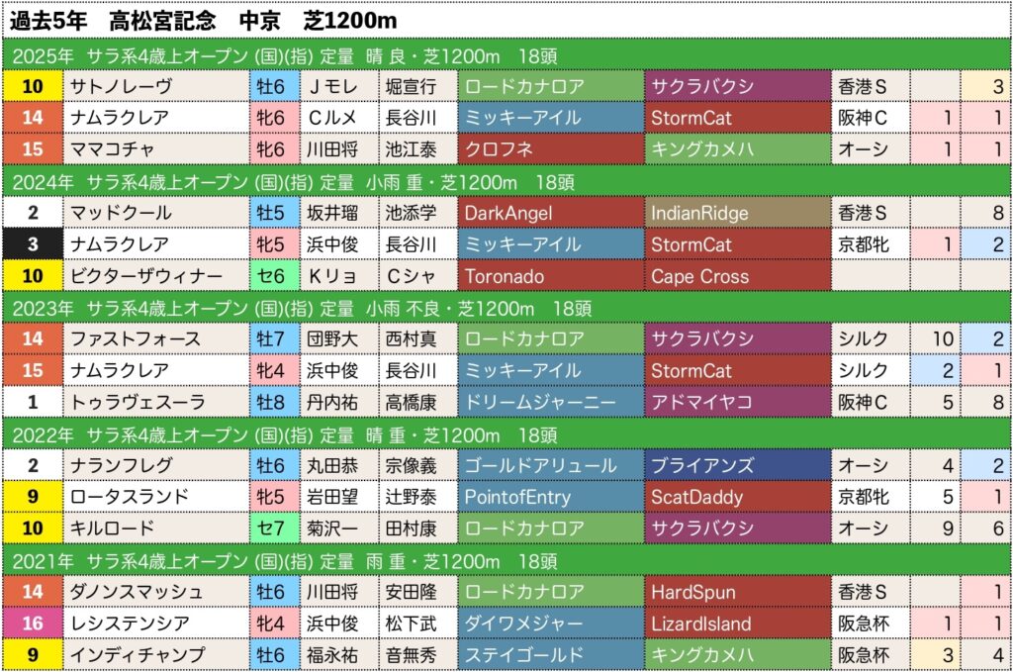This screenshot has height=672, width=1013.
Task: Open the 2023年 小雨 不良 race header
Action: (506, 309)
